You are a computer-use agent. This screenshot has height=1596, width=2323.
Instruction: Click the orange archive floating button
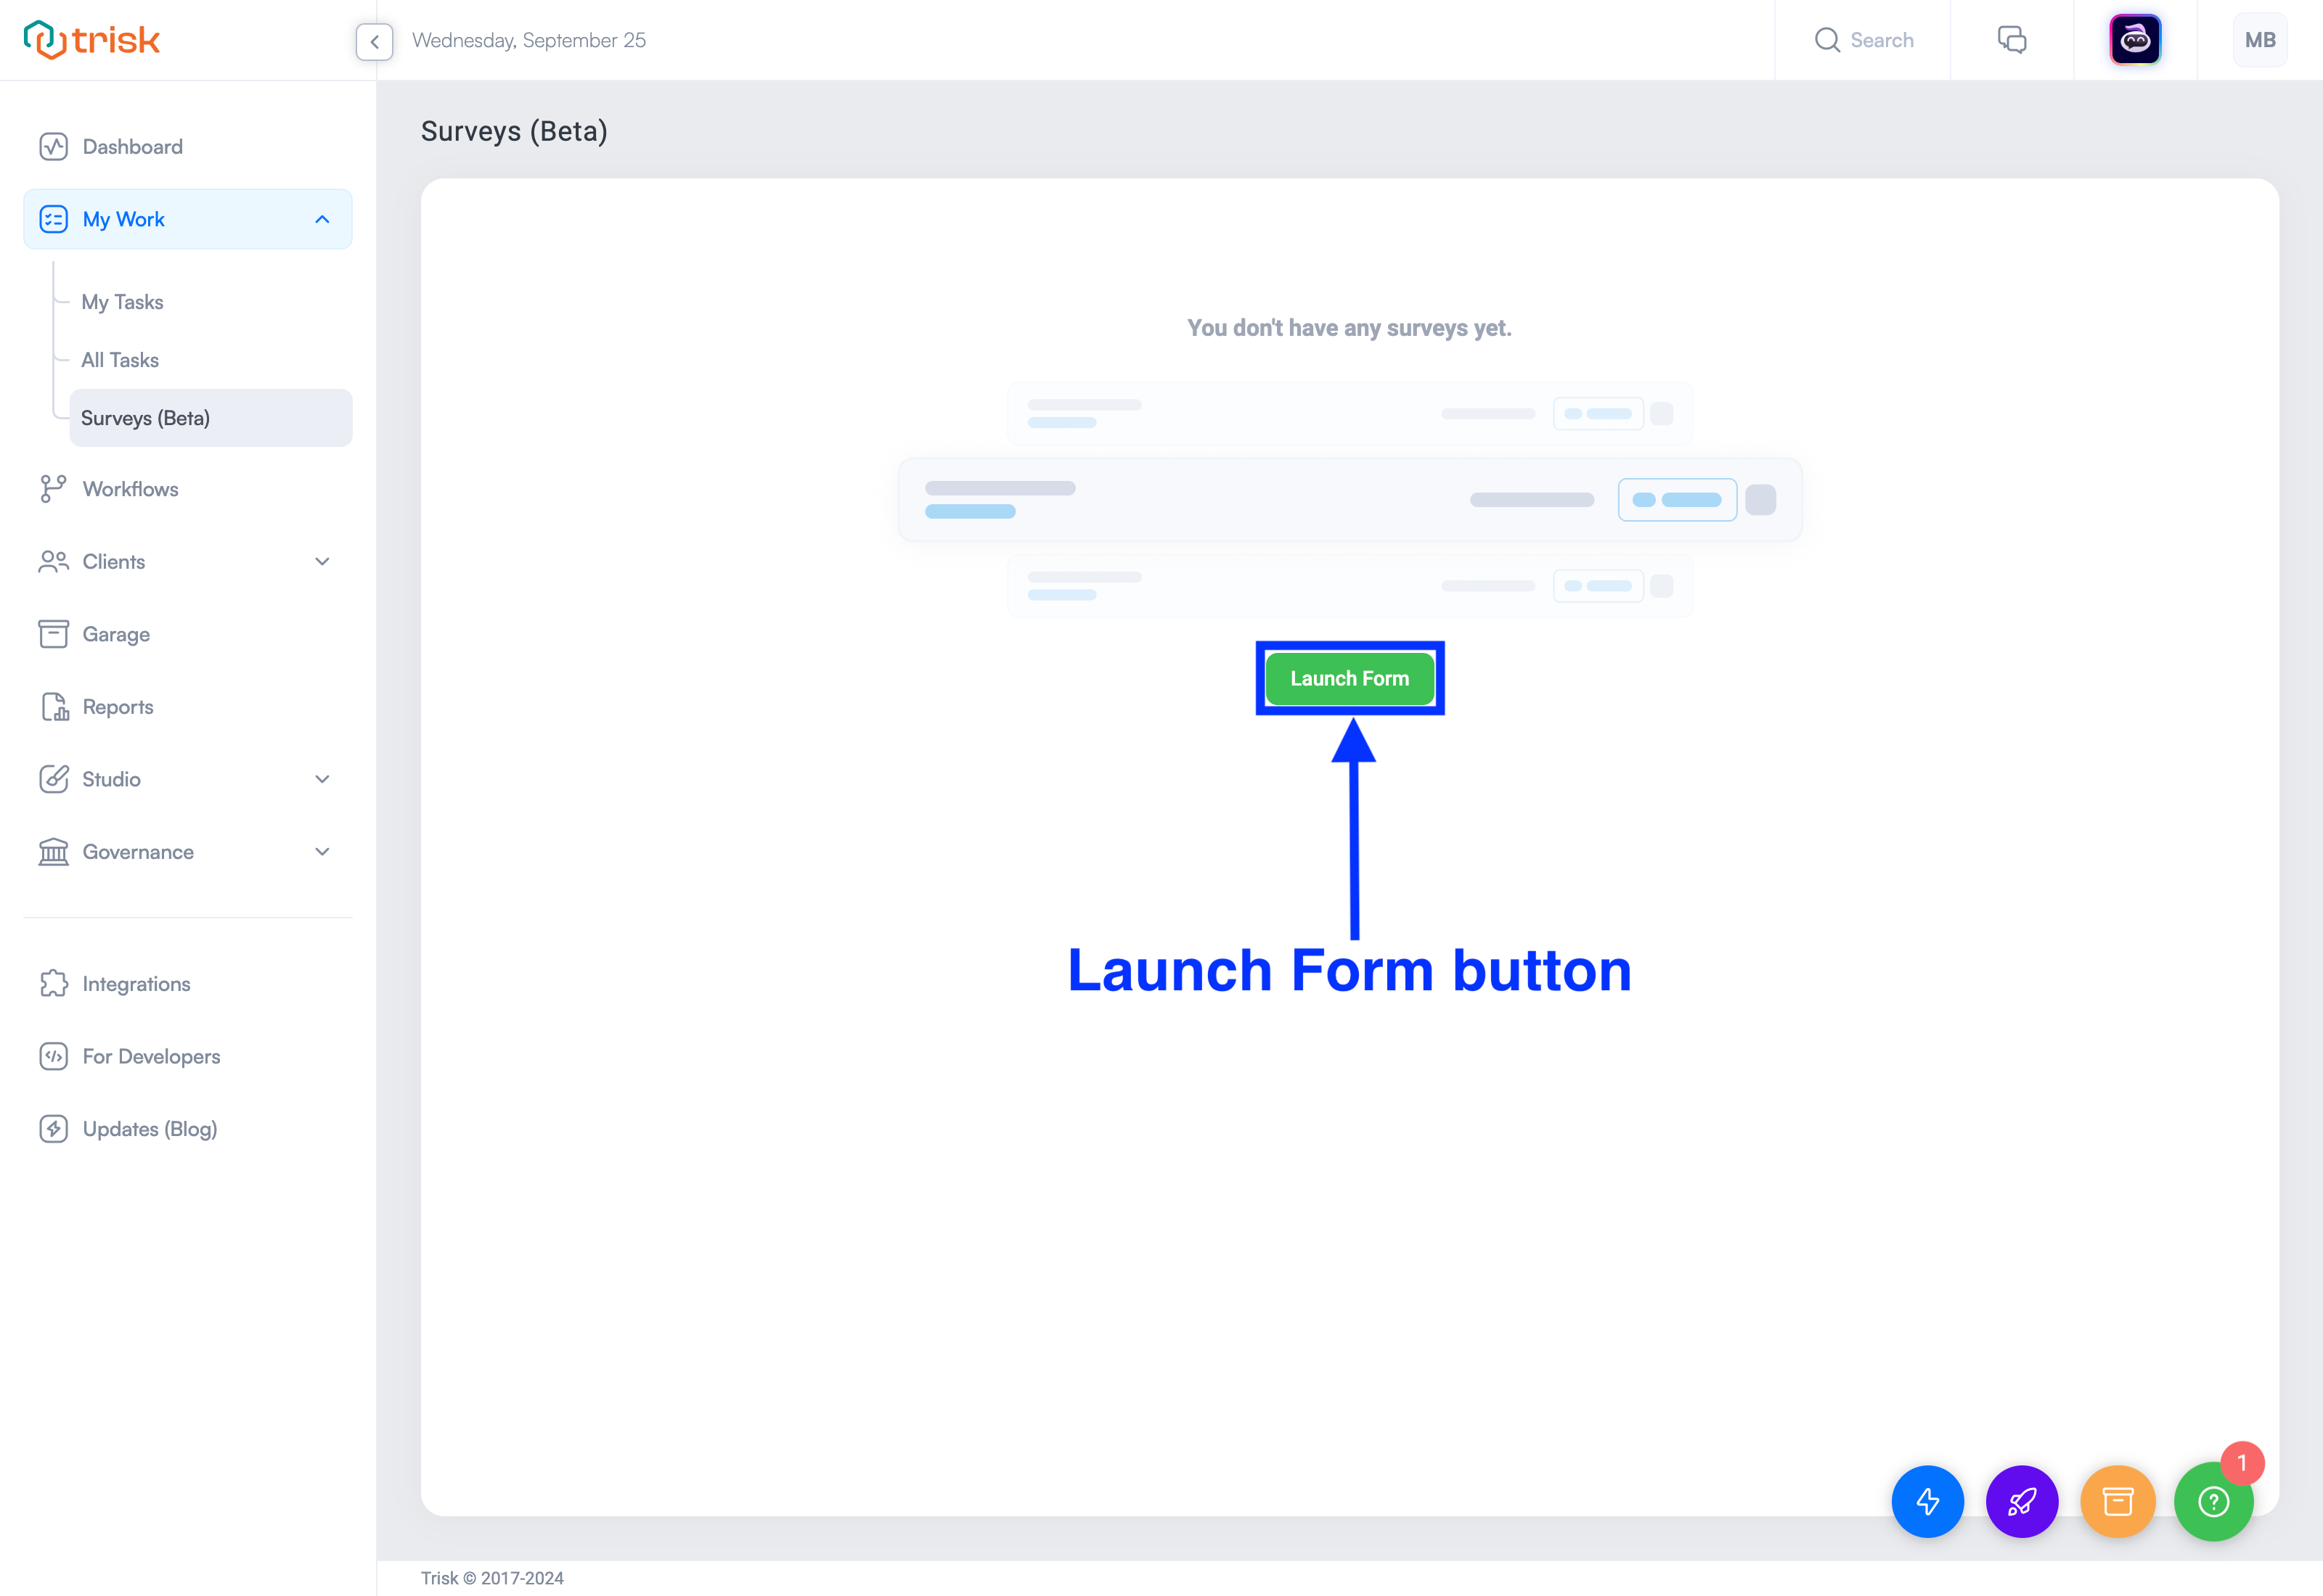[x=2118, y=1502]
